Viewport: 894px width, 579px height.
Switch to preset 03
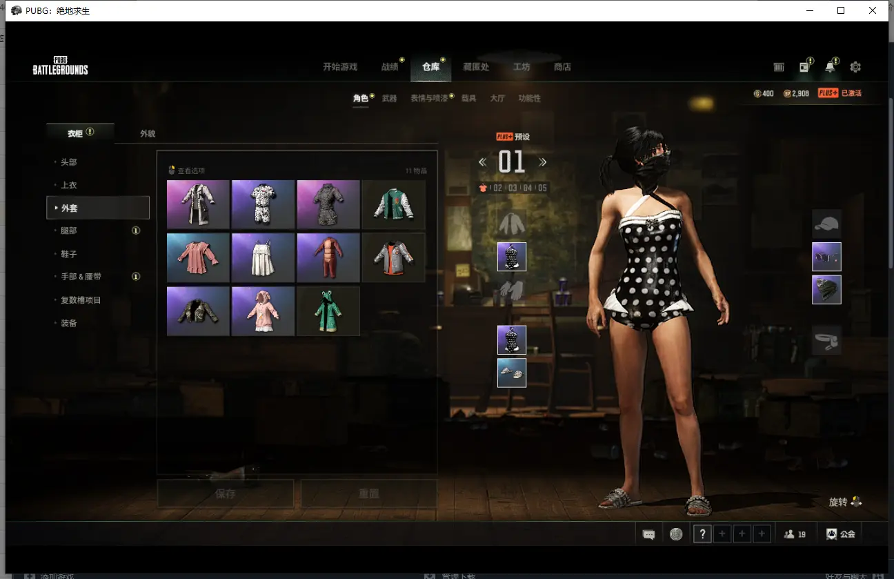[x=513, y=188]
